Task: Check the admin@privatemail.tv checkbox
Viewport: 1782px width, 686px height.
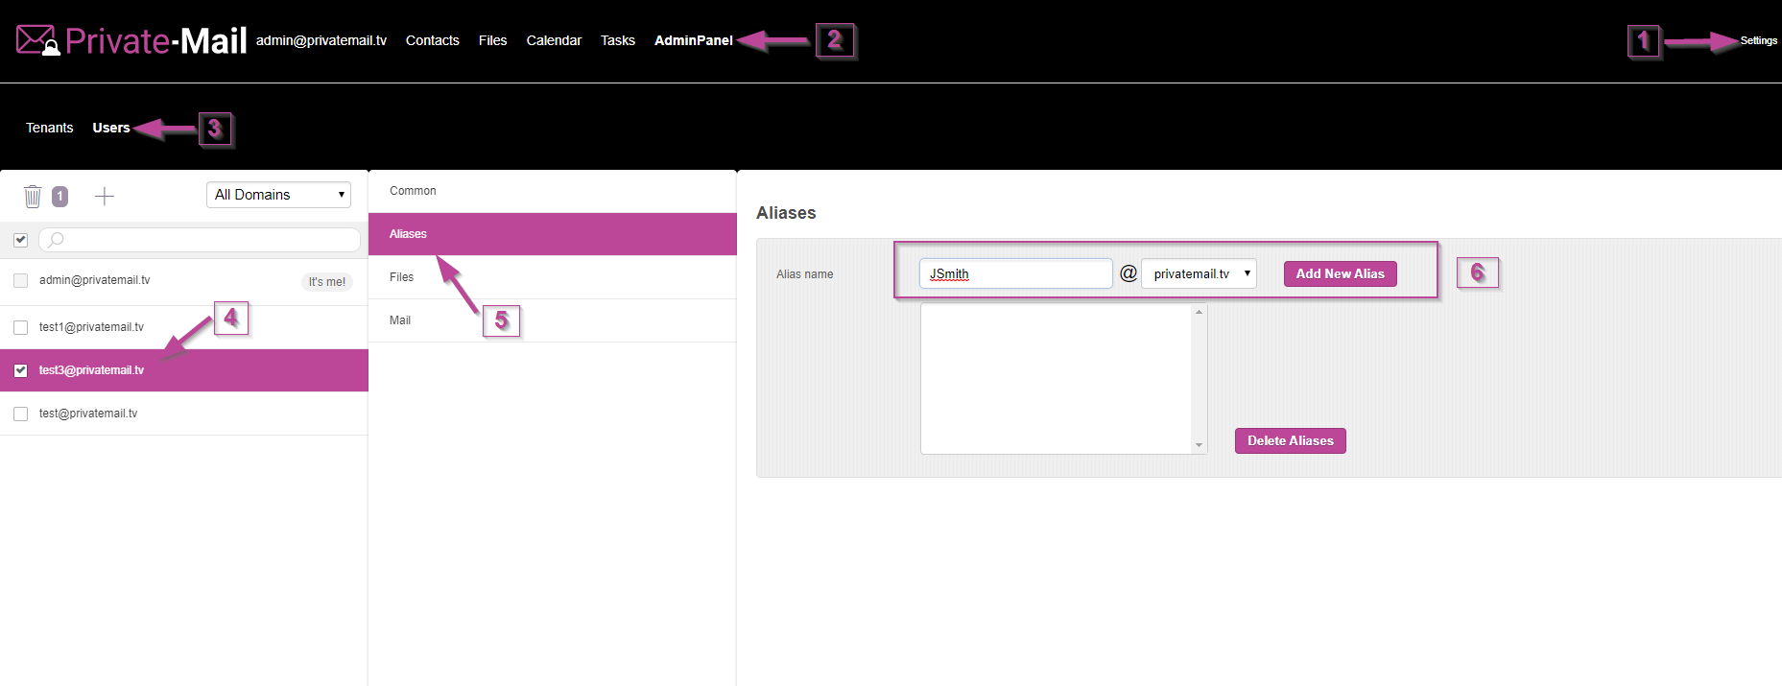Action: tap(21, 280)
